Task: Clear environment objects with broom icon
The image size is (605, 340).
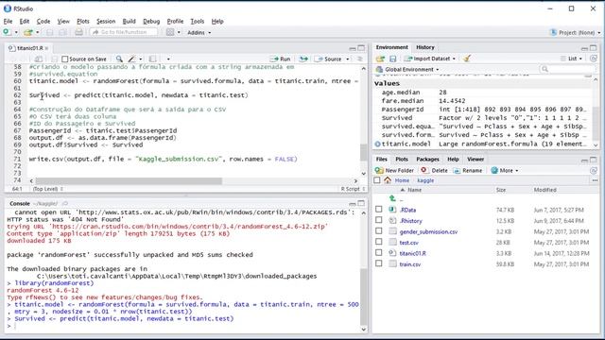Action: 467,59
